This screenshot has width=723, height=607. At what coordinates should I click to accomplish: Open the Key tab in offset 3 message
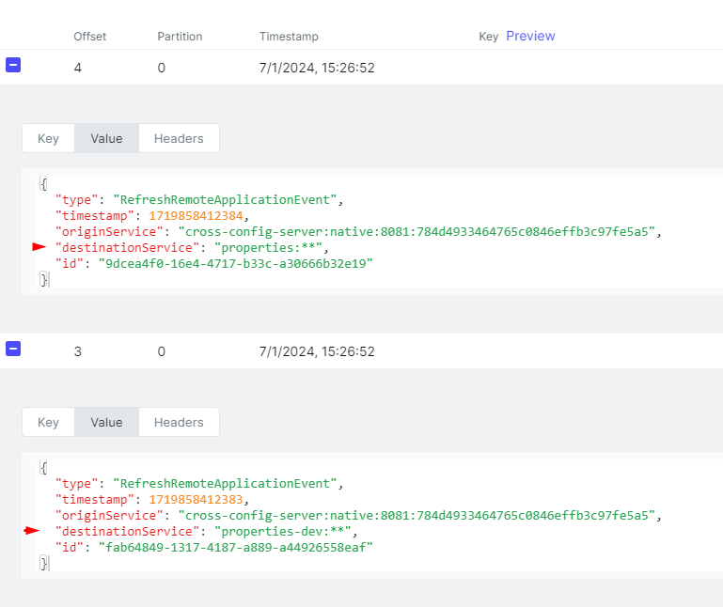pos(48,422)
